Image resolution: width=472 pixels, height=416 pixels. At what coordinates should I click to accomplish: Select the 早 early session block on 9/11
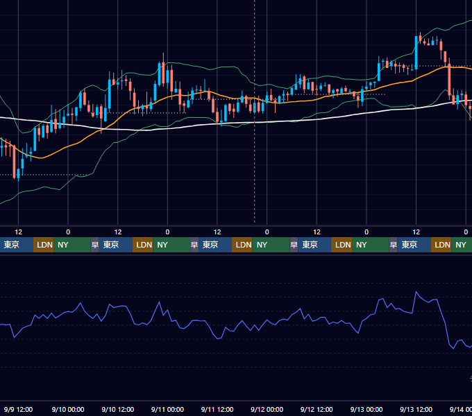[194, 245]
